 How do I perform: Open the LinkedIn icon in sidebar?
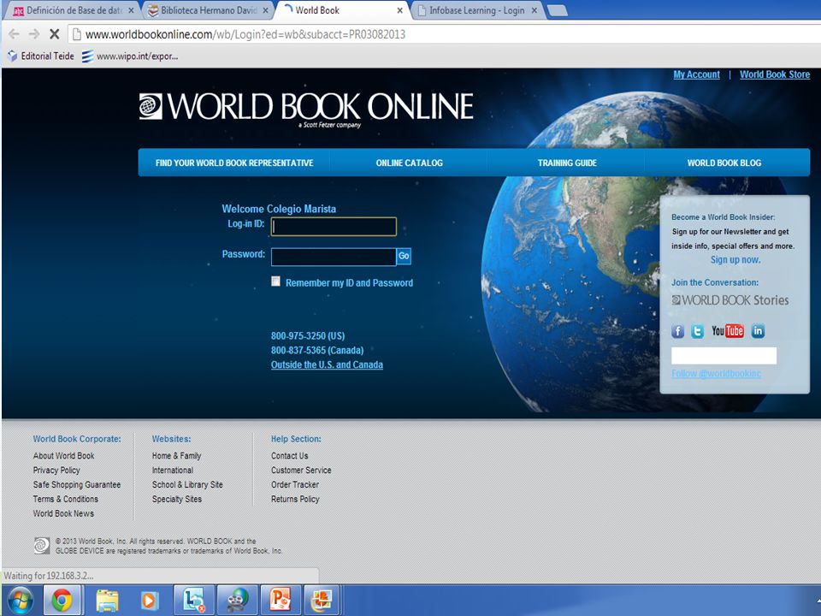tap(758, 330)
